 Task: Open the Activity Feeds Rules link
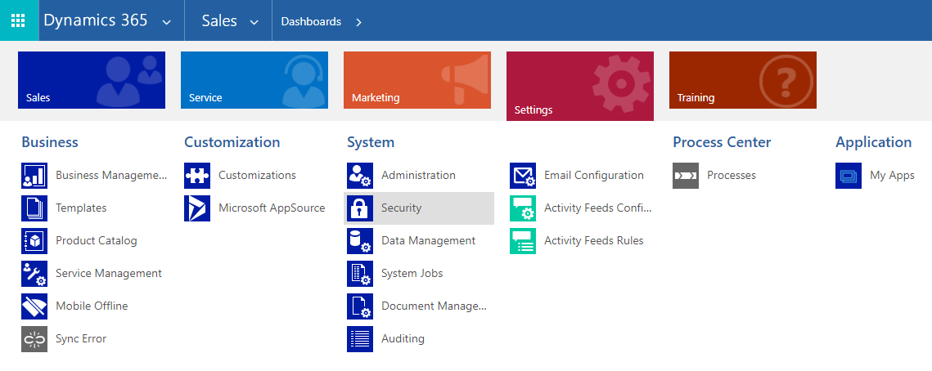[x=593, y=241]
